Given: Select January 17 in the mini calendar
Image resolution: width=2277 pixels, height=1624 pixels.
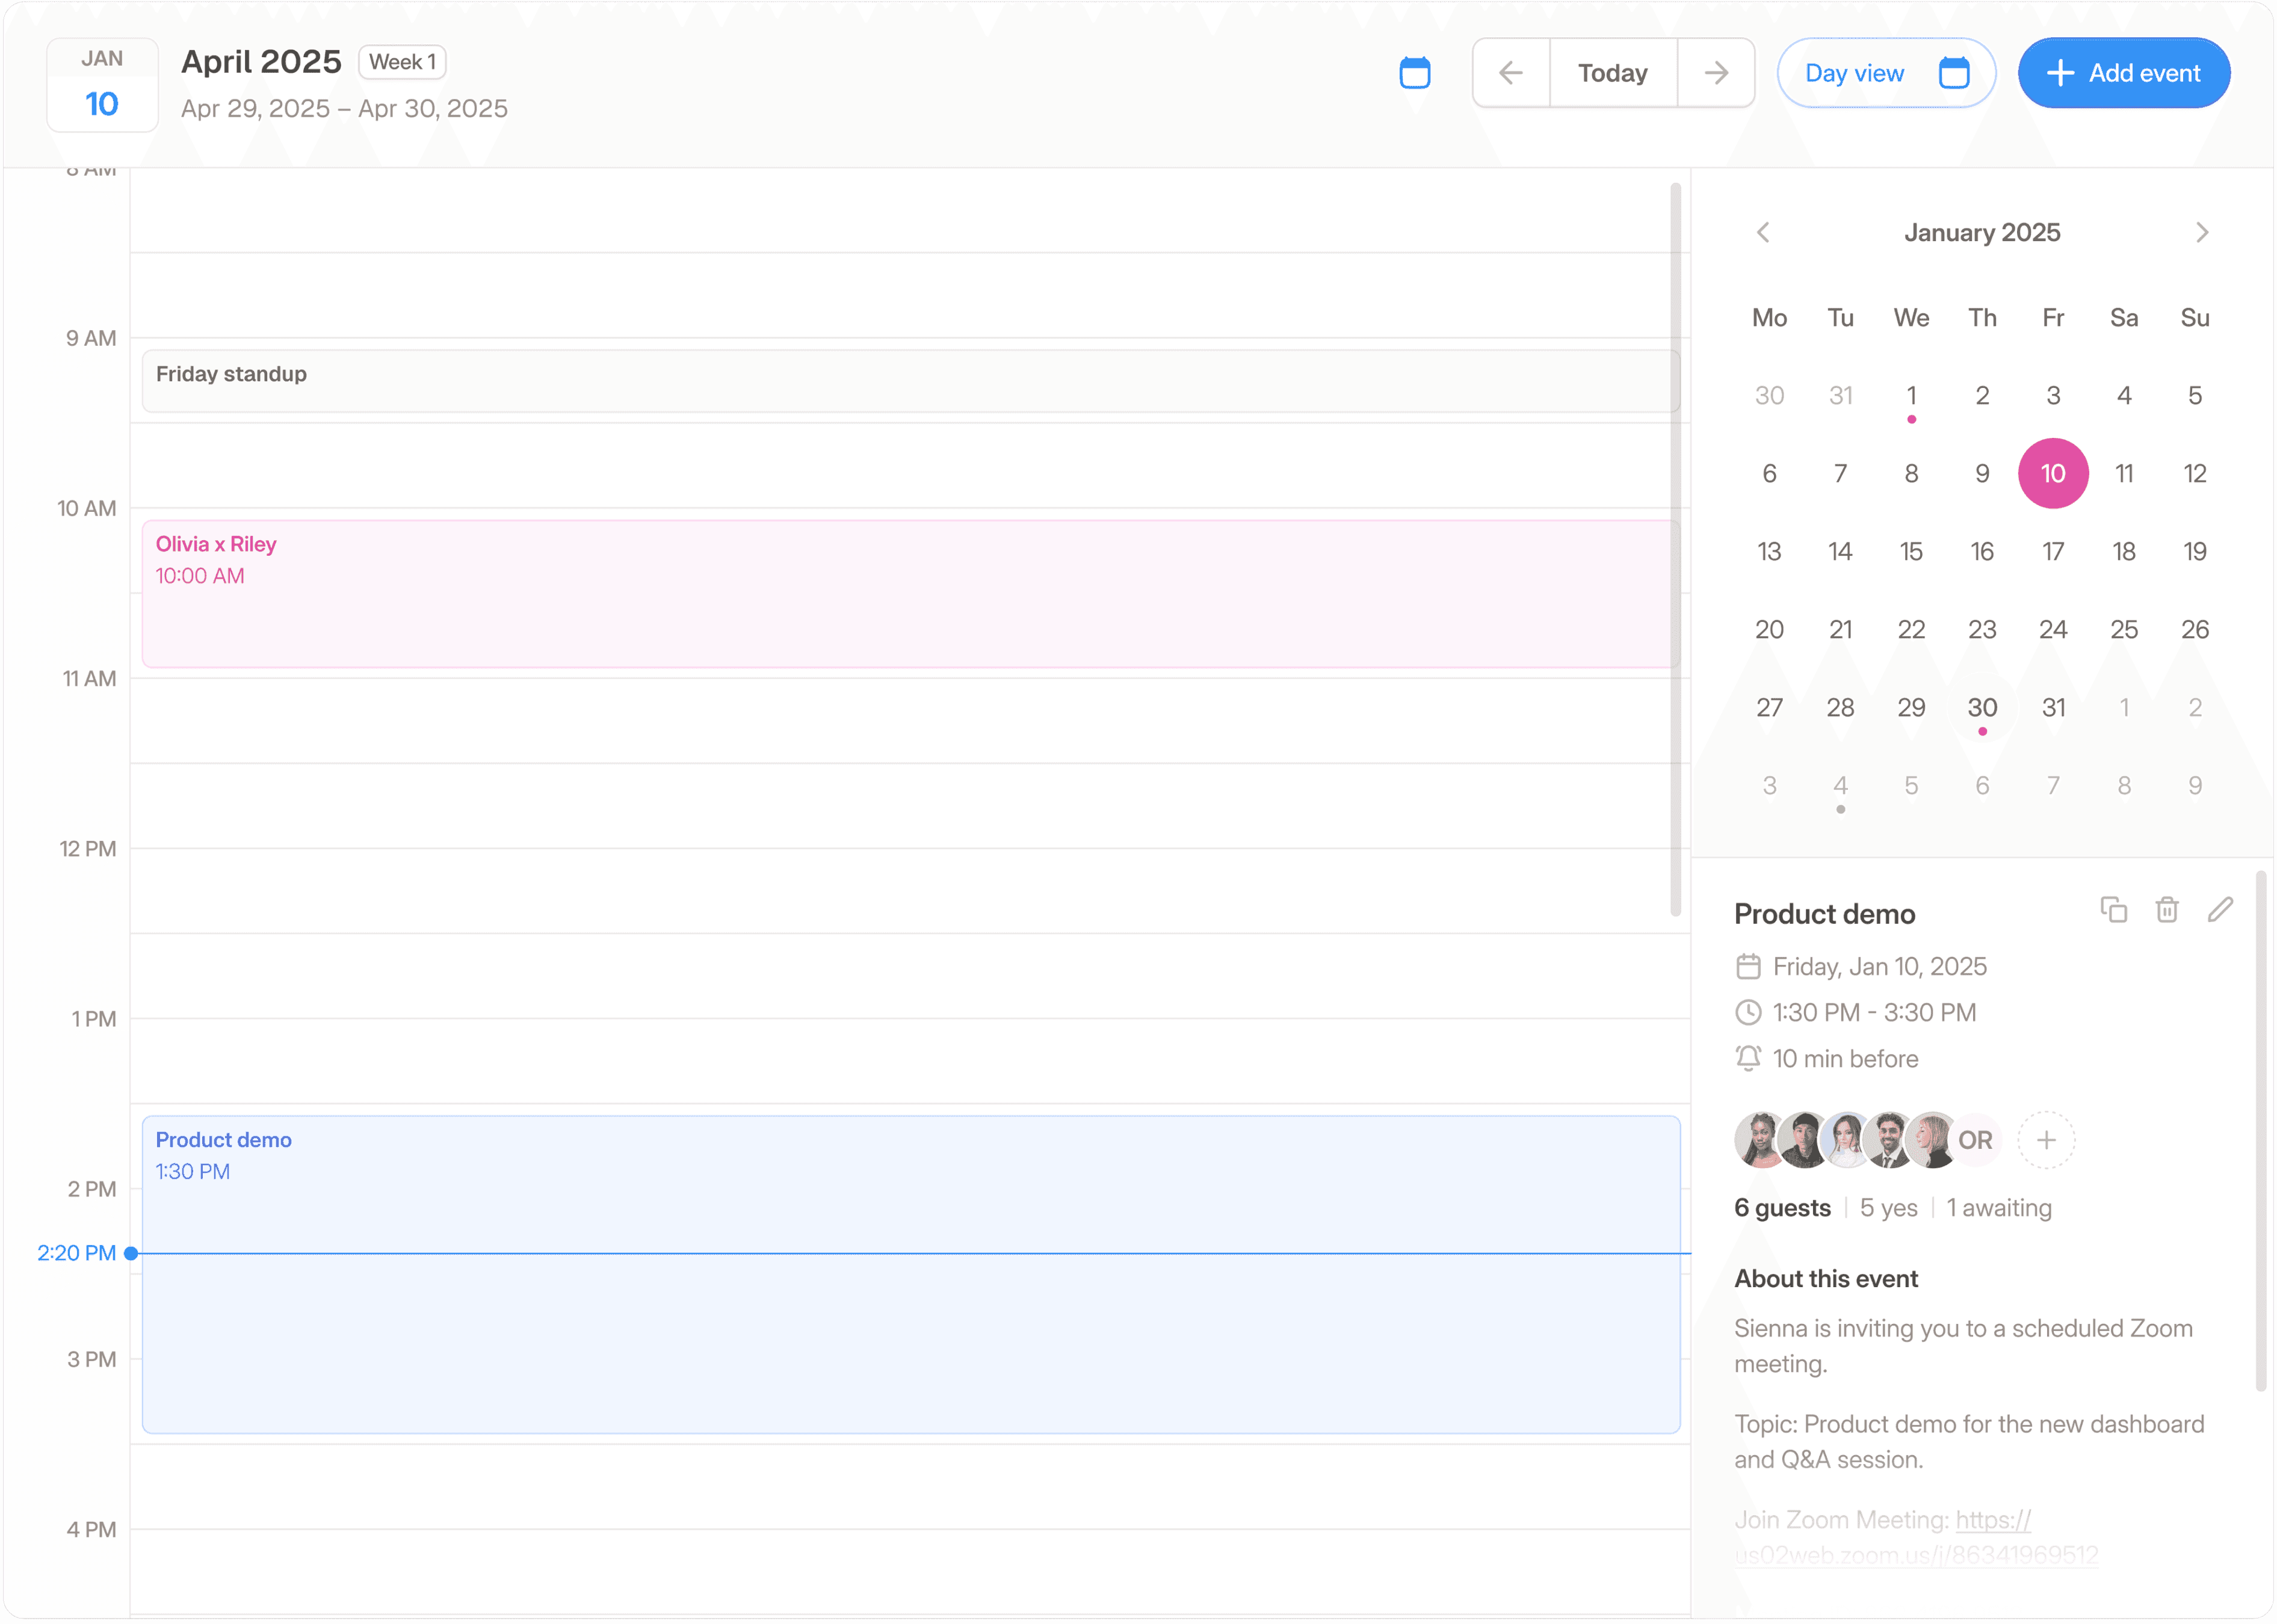Looking at the screenshot, I should 2053,551.
